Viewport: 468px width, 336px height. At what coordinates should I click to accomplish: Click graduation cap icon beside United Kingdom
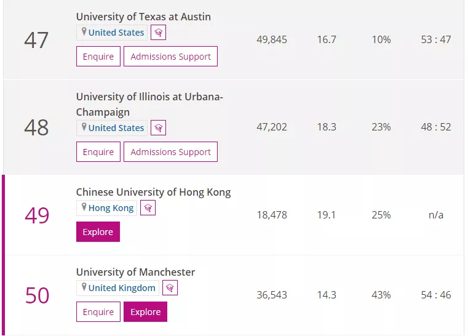pyautogui.click(x=170, y=288)
